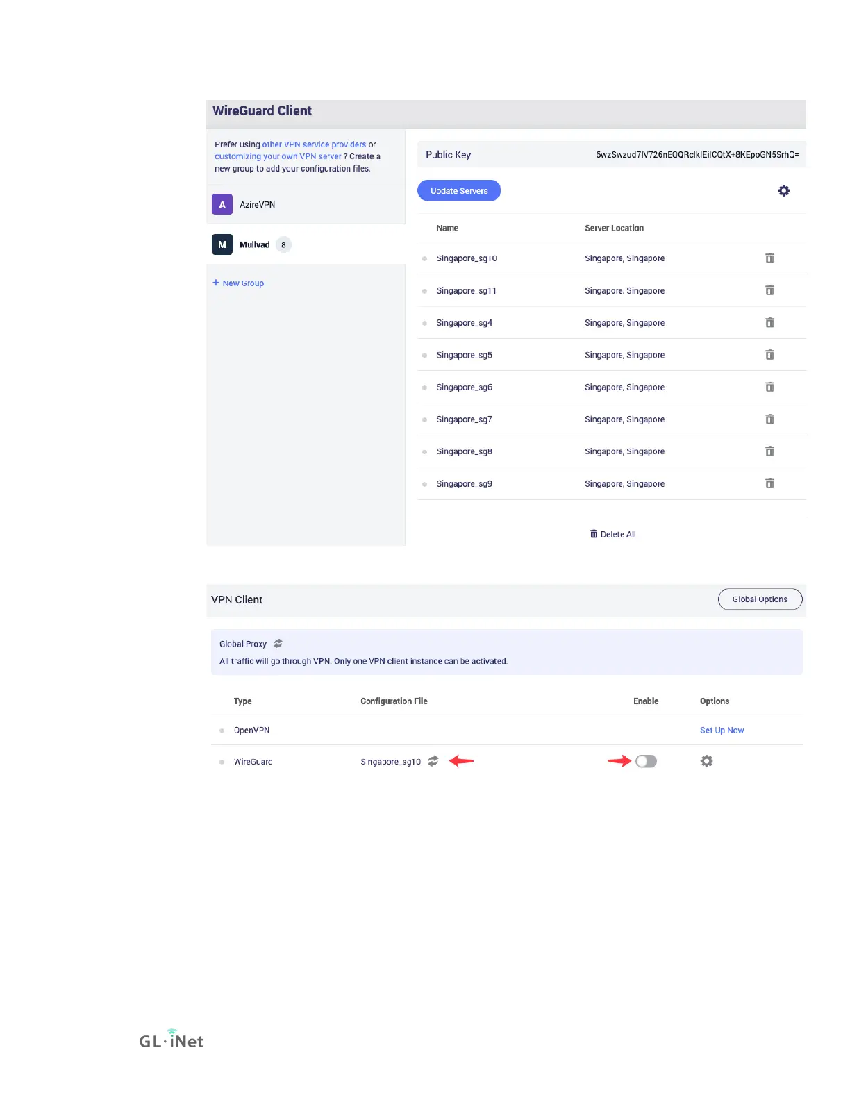Delete the Singapore_sg9 server entry
The width and height of the screenshot is (850, 1100).
pos(769,484)
